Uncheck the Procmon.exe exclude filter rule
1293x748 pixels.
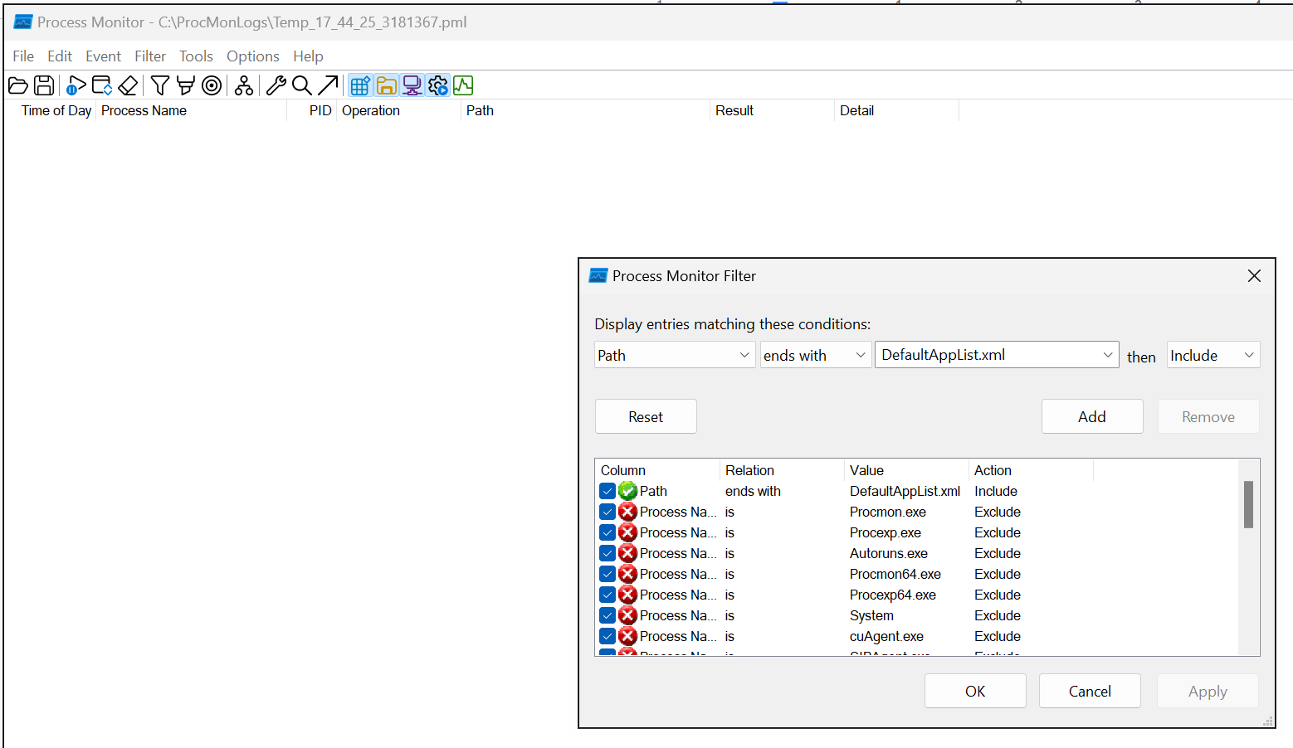click(607, 512)
